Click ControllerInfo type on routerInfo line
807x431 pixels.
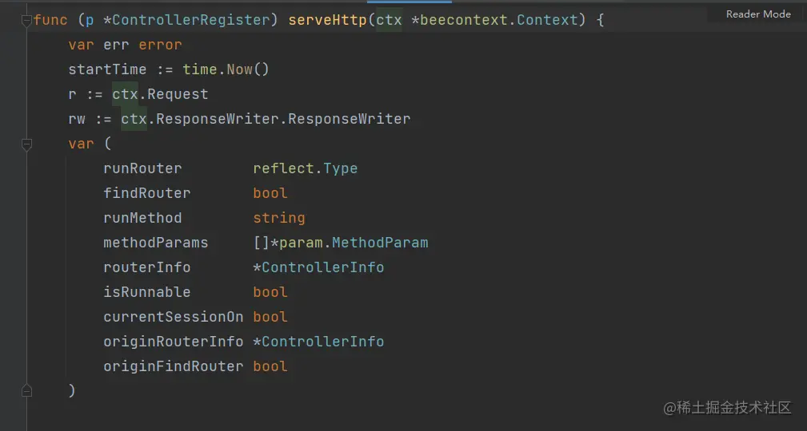click(323, 267)
